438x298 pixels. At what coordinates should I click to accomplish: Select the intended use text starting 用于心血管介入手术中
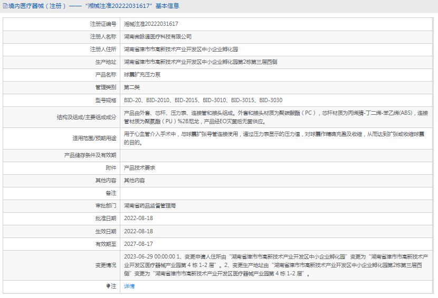tap(274, 138)
